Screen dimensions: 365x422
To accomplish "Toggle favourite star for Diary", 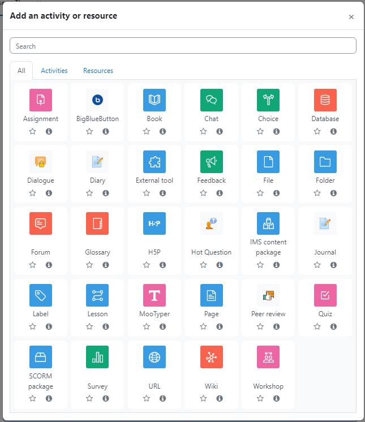I will (89, 193).
